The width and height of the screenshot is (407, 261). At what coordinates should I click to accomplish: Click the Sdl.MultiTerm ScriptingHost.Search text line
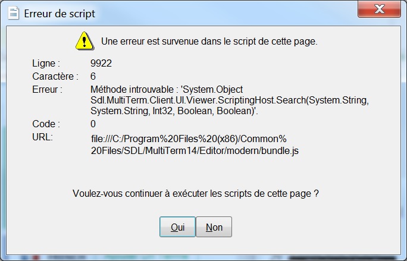230,100
